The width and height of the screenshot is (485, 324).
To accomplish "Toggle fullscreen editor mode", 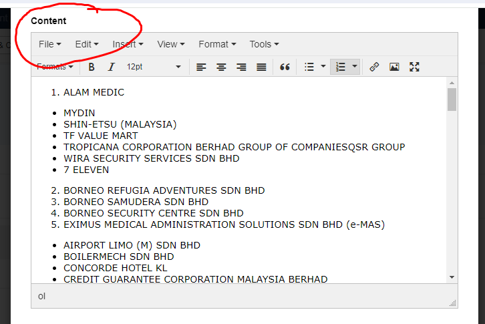I will (x=414, y=67).
